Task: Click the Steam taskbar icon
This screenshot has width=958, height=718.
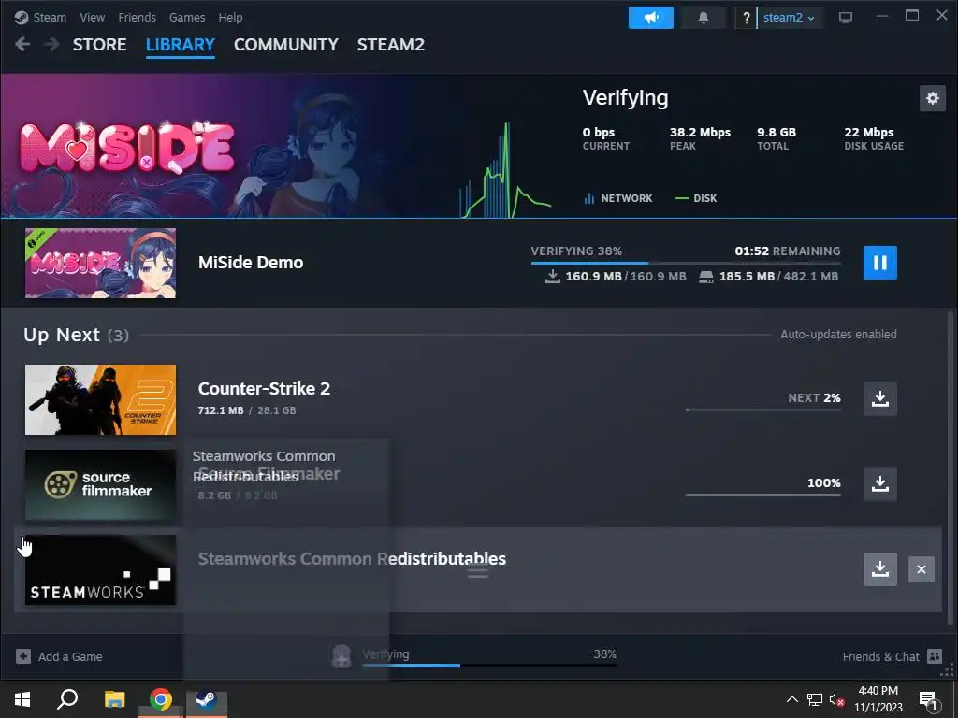Action: tap(207, 699)
